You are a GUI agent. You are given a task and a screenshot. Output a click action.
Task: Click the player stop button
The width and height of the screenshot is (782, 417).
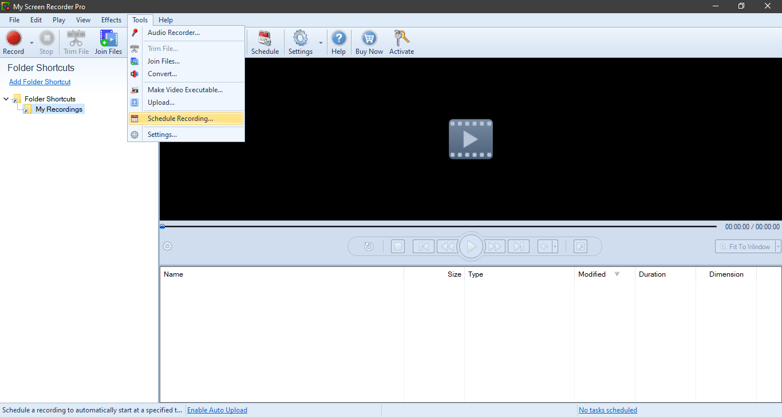pos(398,247)
